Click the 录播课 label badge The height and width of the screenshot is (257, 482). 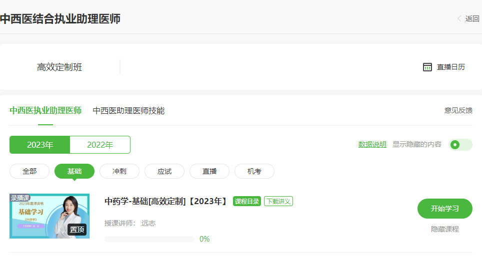(20, 198)
